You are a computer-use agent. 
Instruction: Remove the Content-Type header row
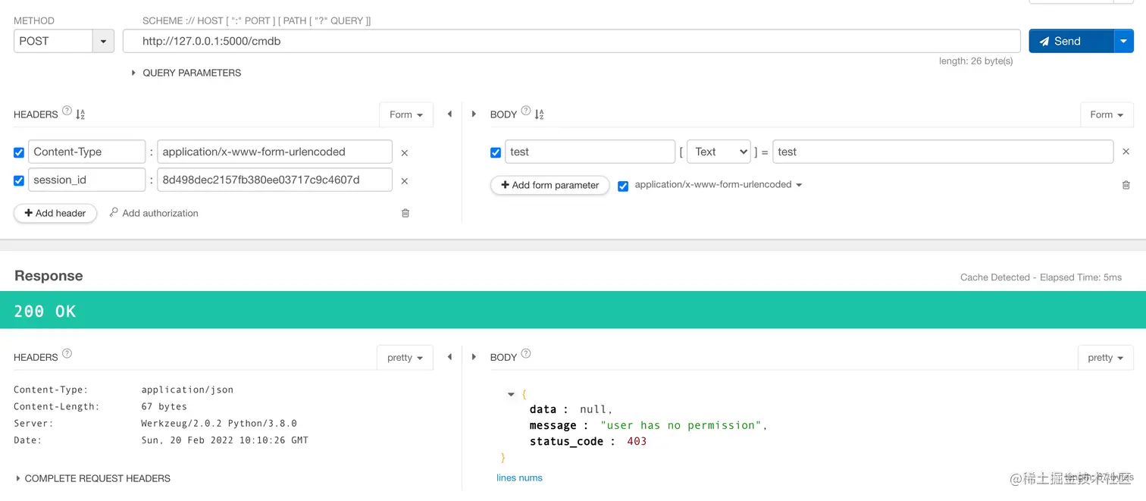pyautogui.click(x=405, y=152)
